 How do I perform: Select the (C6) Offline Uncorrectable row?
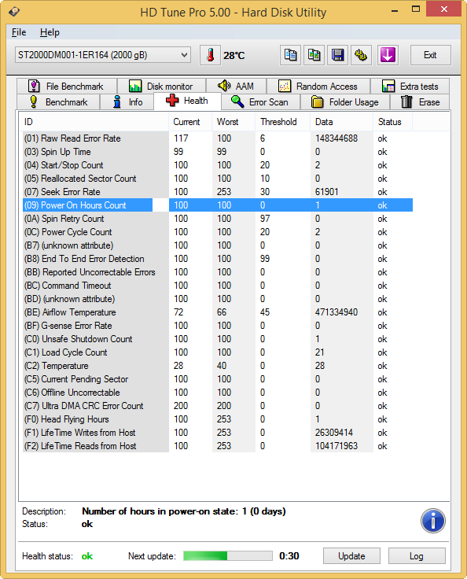click(218, 393)
